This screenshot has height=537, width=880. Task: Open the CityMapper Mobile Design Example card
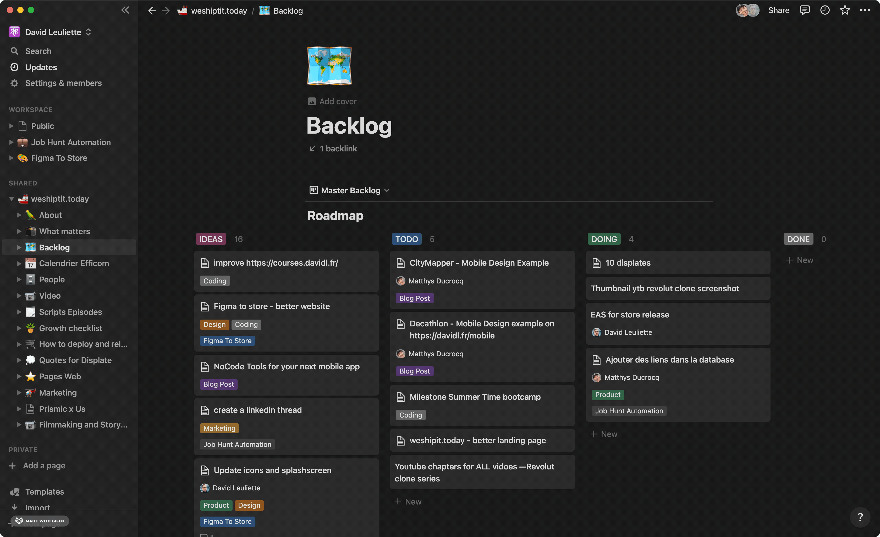(x=478, y=263)
